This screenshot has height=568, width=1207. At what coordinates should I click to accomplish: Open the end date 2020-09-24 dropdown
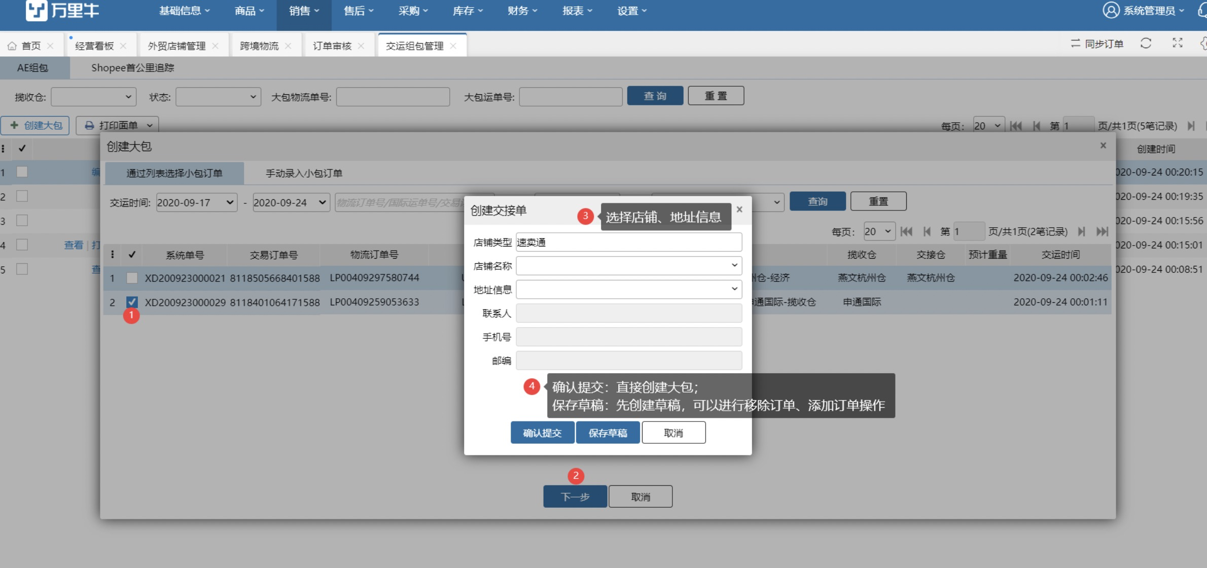291,202
